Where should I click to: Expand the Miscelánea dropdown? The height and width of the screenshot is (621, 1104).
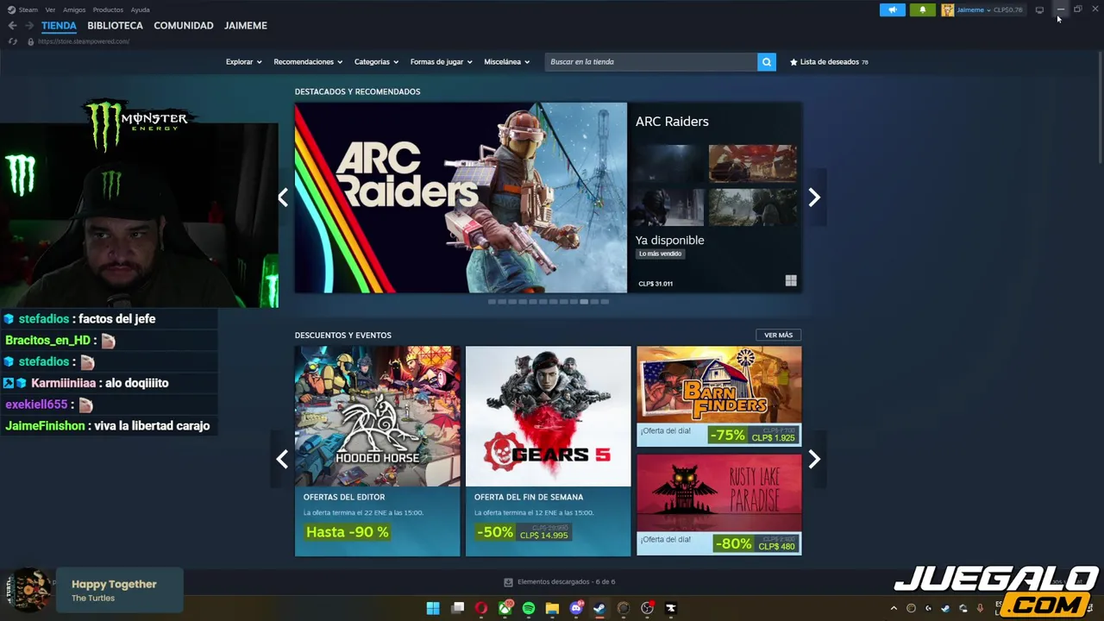pos(506,62)
